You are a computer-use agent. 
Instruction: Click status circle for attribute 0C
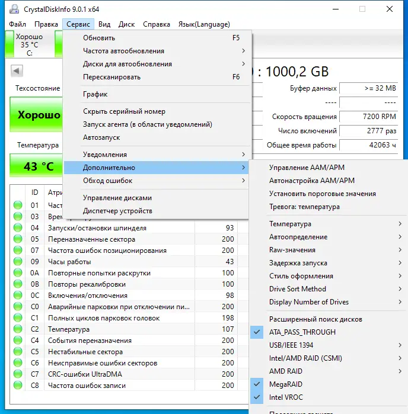pos(18,295)
